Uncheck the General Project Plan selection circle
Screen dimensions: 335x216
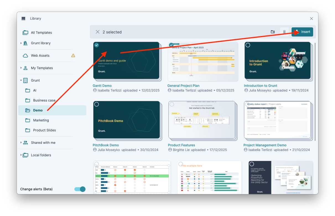tap(171, 45)
